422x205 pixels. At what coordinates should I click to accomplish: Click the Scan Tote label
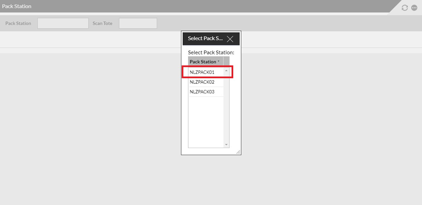(102, 23)
